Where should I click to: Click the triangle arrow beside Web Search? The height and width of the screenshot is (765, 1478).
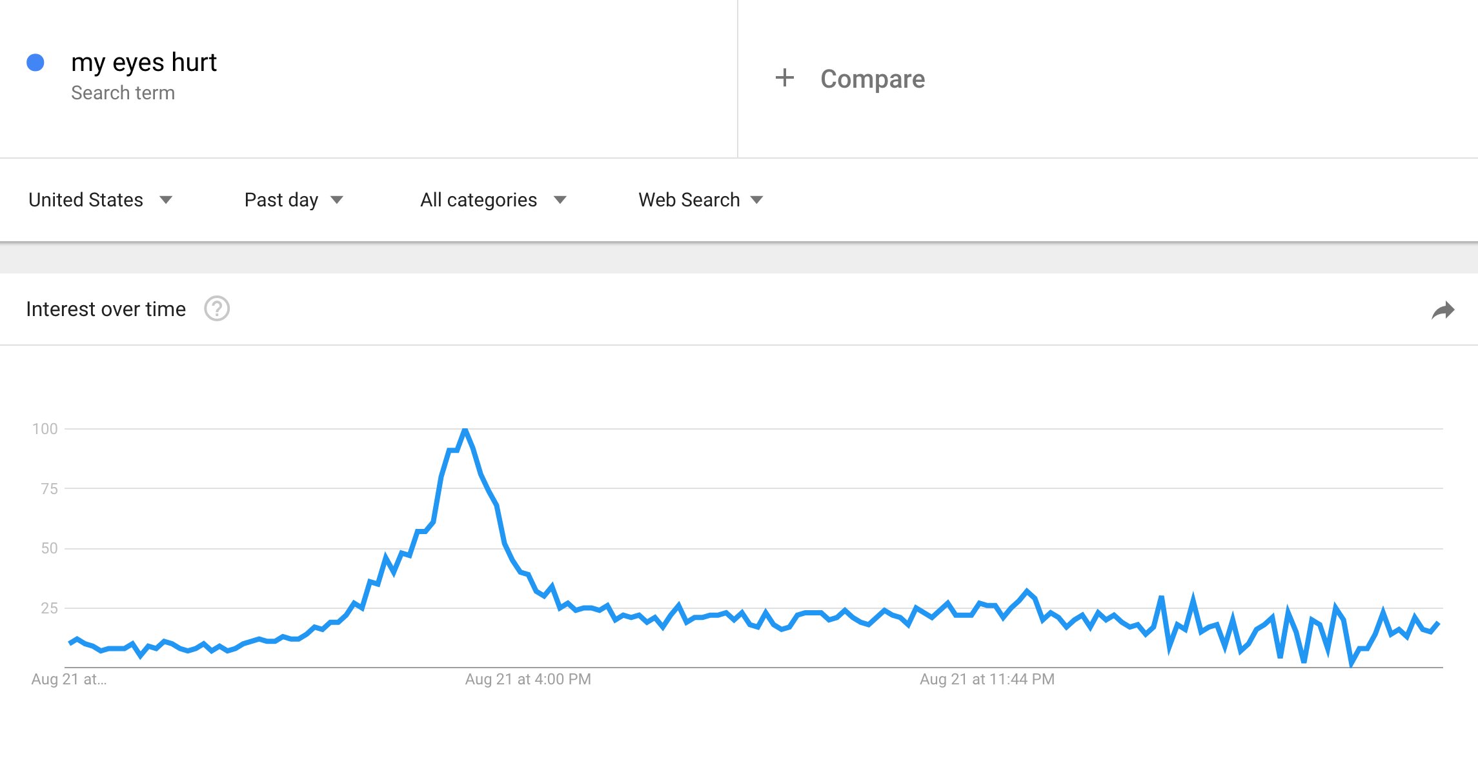click(756, 200)
